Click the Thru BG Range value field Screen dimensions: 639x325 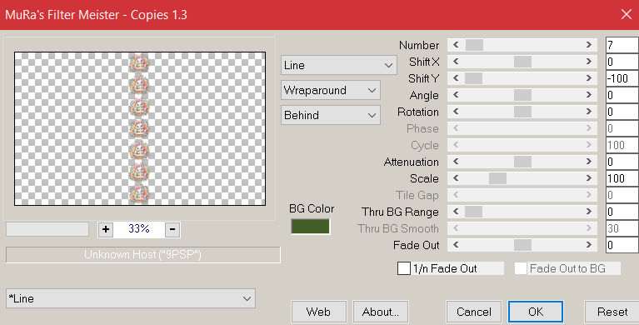coord(622,212)
